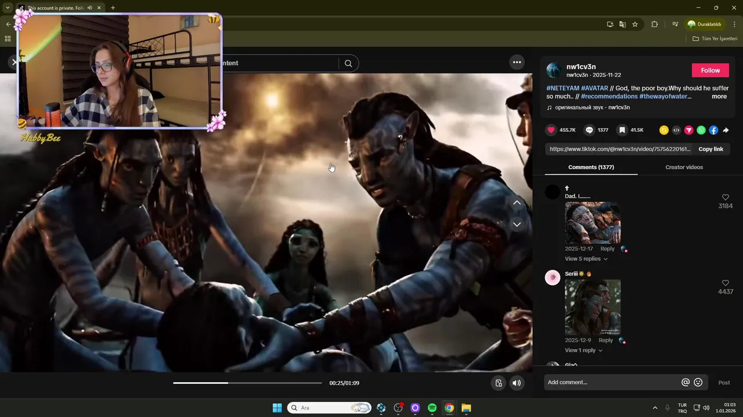743x417 pixels.
Task: Bookmark the video showing 41.5K saves
Action: tap(622, 130)
